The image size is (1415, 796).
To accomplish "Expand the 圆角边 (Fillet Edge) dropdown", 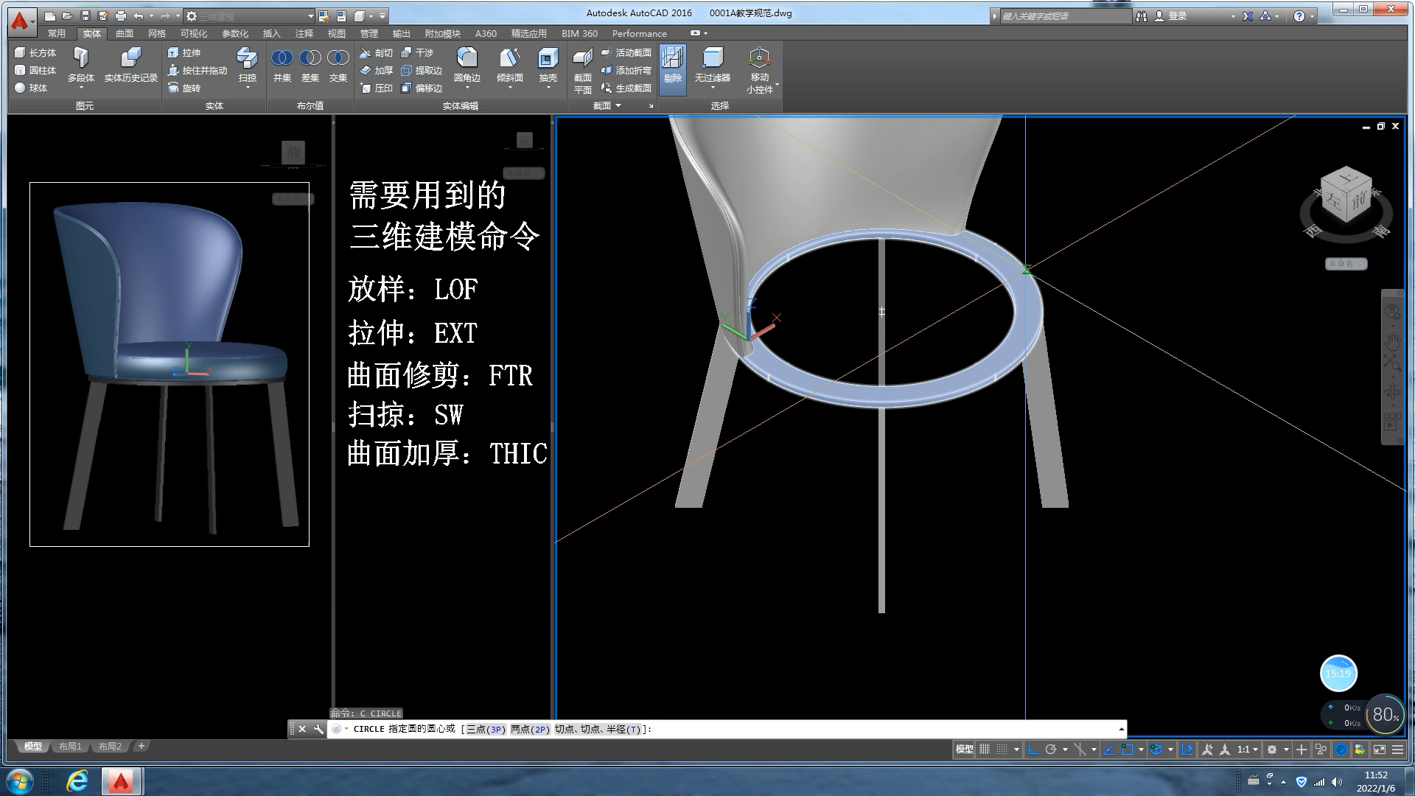I will (467, 87).
